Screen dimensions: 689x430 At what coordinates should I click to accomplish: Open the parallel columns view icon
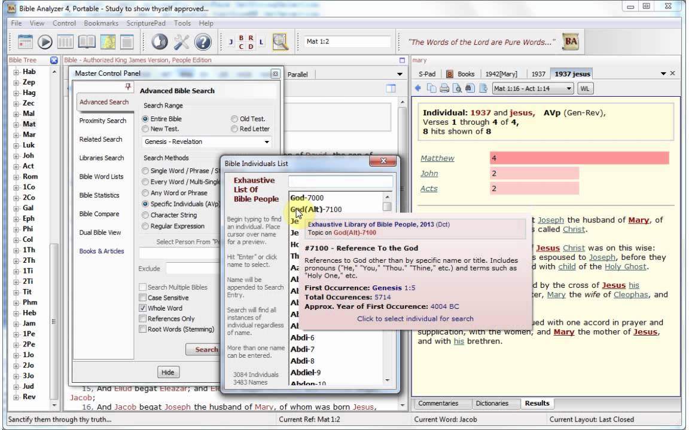[x=65, y=42]
